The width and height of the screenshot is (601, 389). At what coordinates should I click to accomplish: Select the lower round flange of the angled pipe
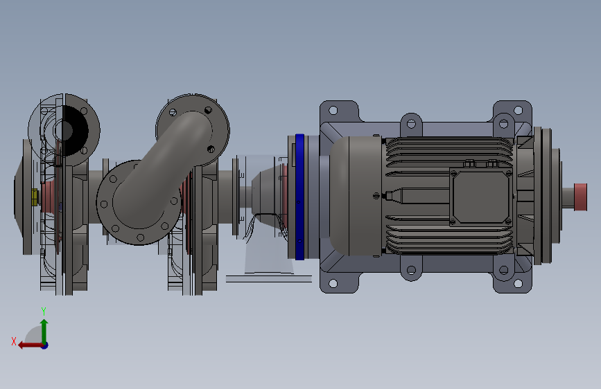tap(139, 203)
